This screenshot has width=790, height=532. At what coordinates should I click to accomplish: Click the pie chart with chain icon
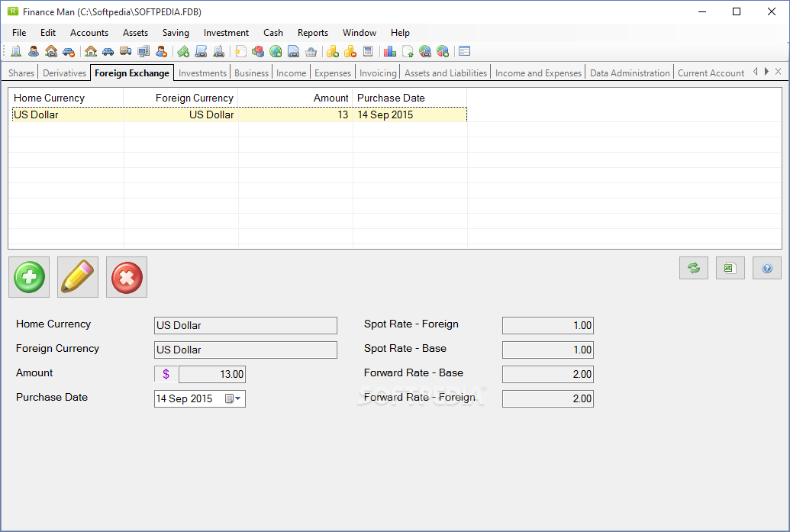coord(425,51)
